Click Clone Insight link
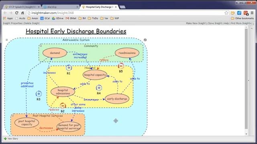Screen dimensions: 257x144 pyautogui.click(x=215, y=23)
